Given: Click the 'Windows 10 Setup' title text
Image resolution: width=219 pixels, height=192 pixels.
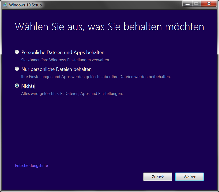Looking at the screenshot, I should pyautogui.click(x=25, y=5).
